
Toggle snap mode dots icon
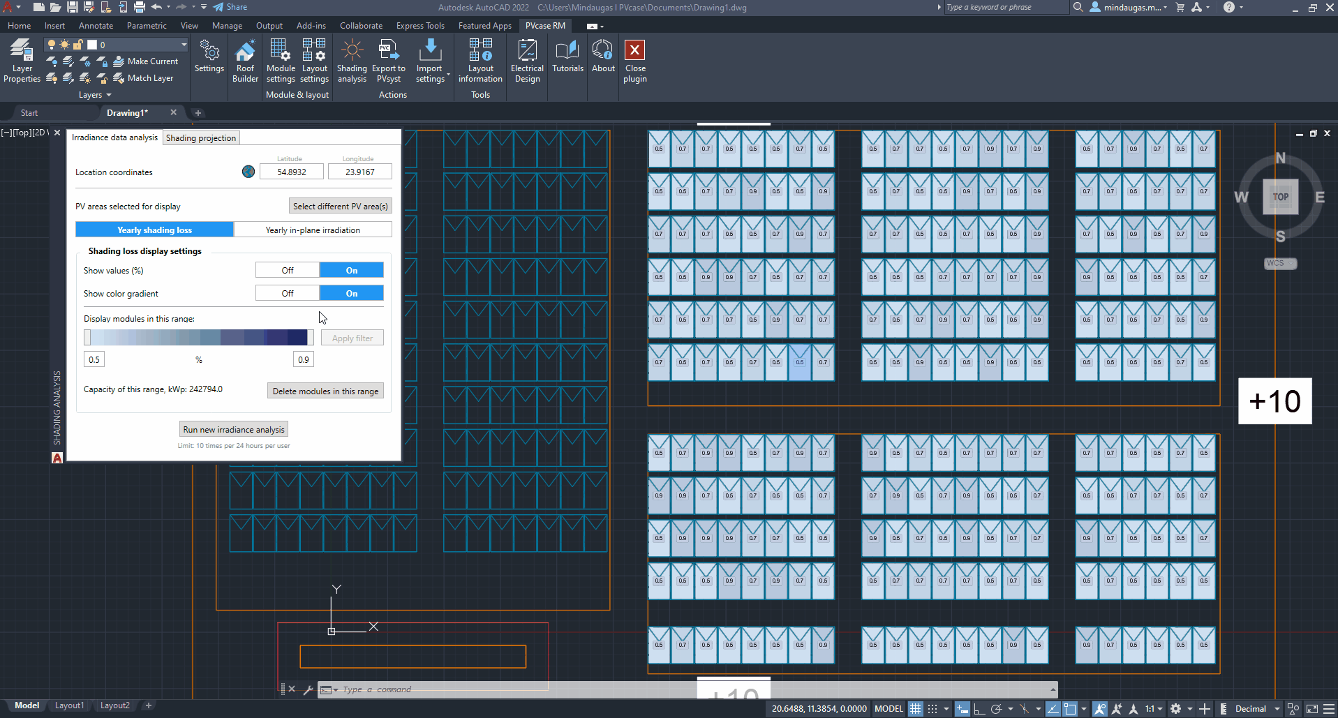[x=932, y=709]
